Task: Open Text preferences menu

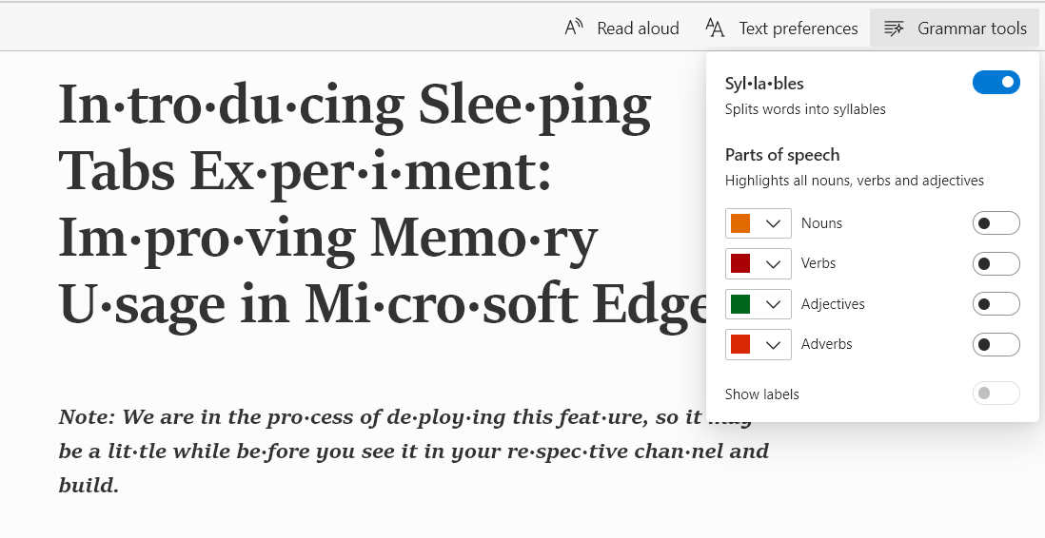Action: click(x=781, y=28)
